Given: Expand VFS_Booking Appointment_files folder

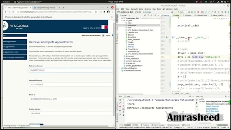Looking at the screenshot, I should point(124,30).
